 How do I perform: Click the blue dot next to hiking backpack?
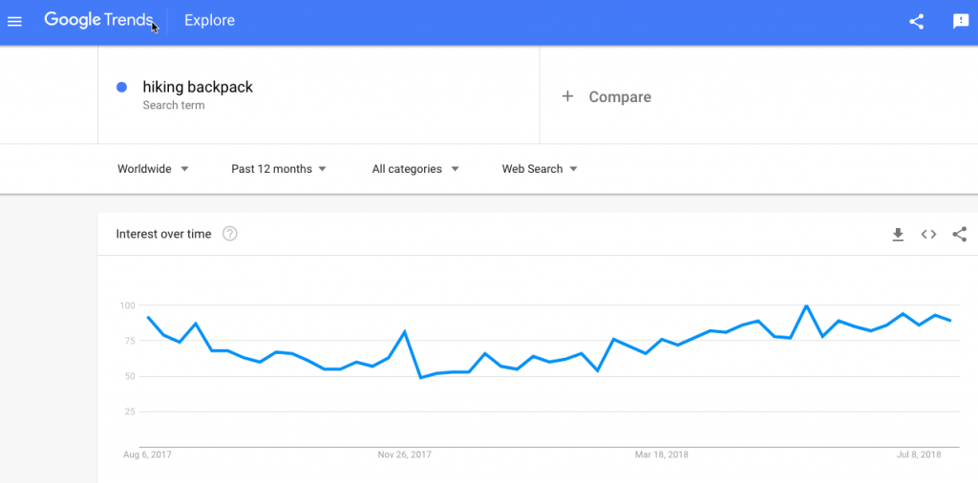[x=121, y=88]
